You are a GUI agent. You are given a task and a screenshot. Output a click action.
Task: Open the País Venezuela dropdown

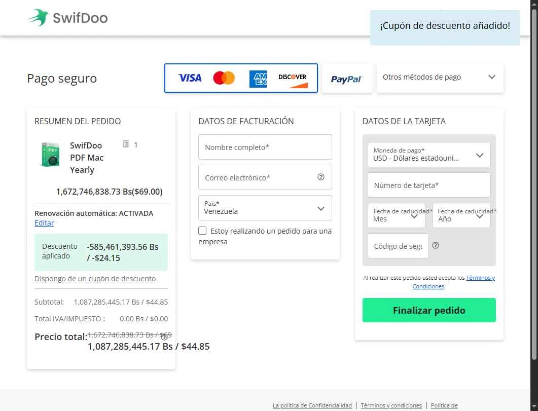pyautogui.click(x=265, y=208)
